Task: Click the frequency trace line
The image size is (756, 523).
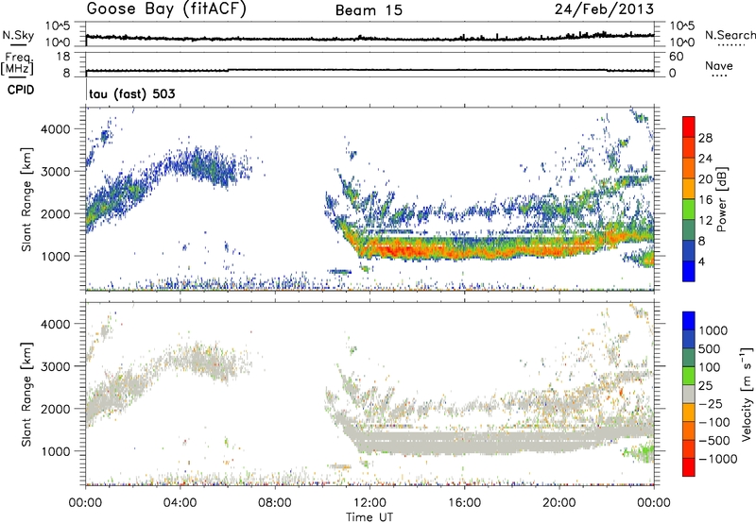Action: tap(369, 70)
